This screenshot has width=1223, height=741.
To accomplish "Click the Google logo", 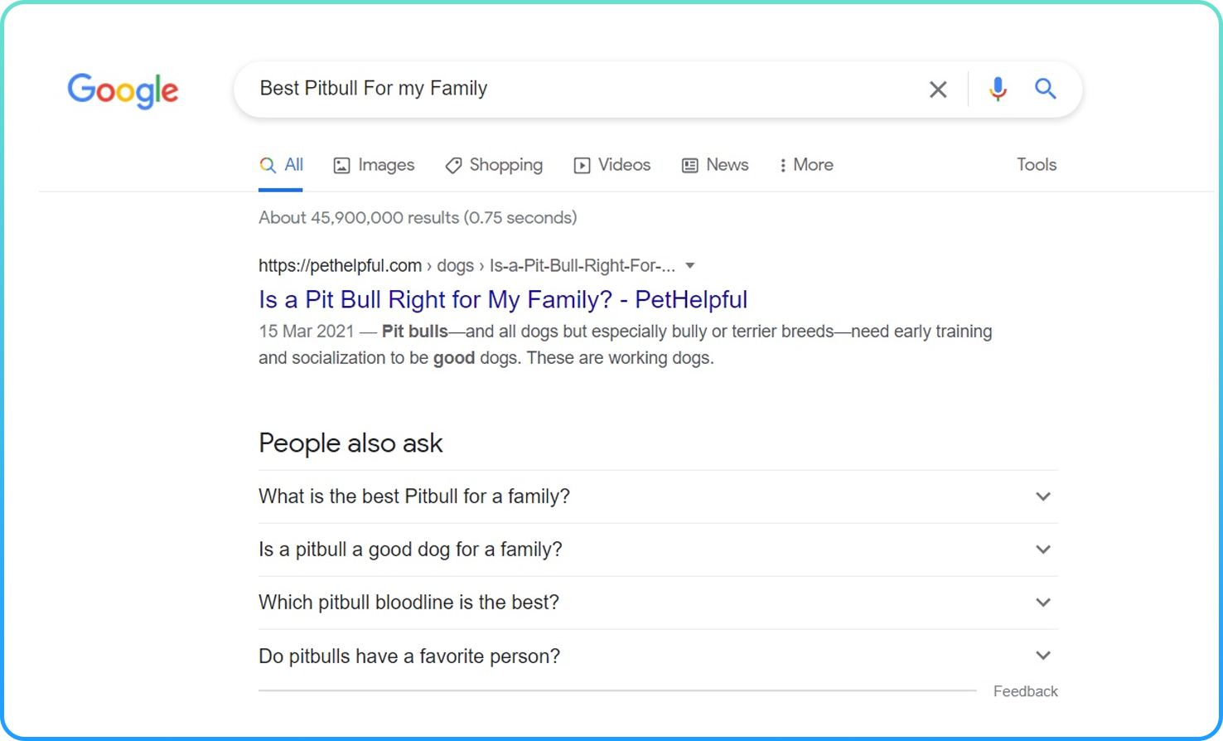I will [123, 90].
